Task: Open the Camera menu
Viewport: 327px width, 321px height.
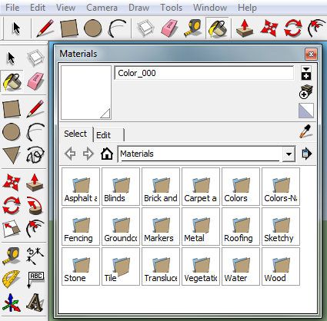Action: (102, 8)
